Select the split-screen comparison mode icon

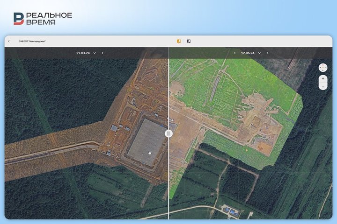click(179, 41)
